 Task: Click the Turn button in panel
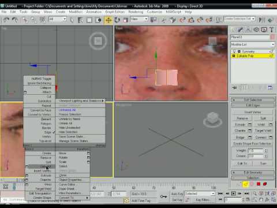point(263,164)
